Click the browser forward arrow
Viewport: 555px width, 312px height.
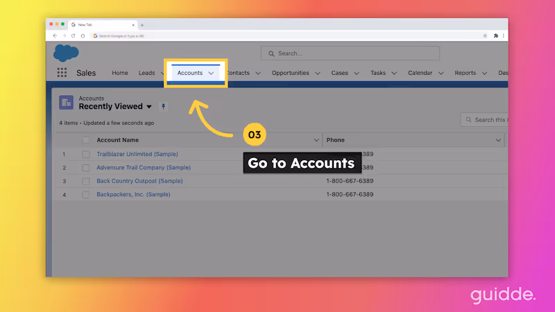click(64, 36)
